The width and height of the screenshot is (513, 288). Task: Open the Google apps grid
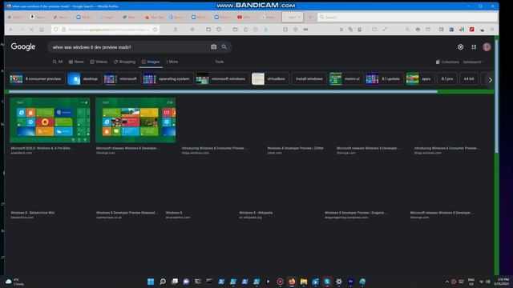(474, 47)
